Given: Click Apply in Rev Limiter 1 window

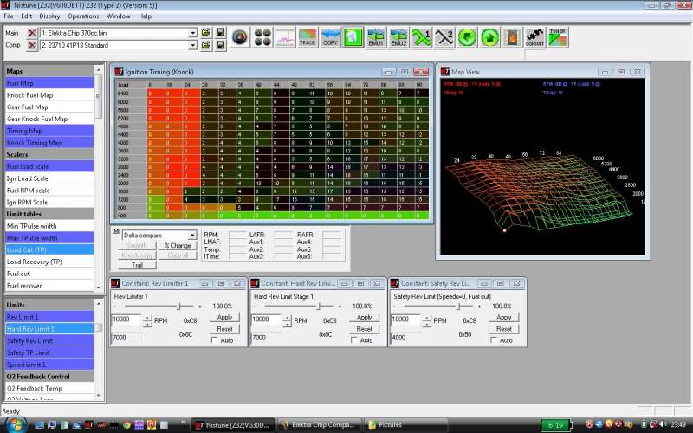Looking at the screenshot, I should click(x=224, y=317).
